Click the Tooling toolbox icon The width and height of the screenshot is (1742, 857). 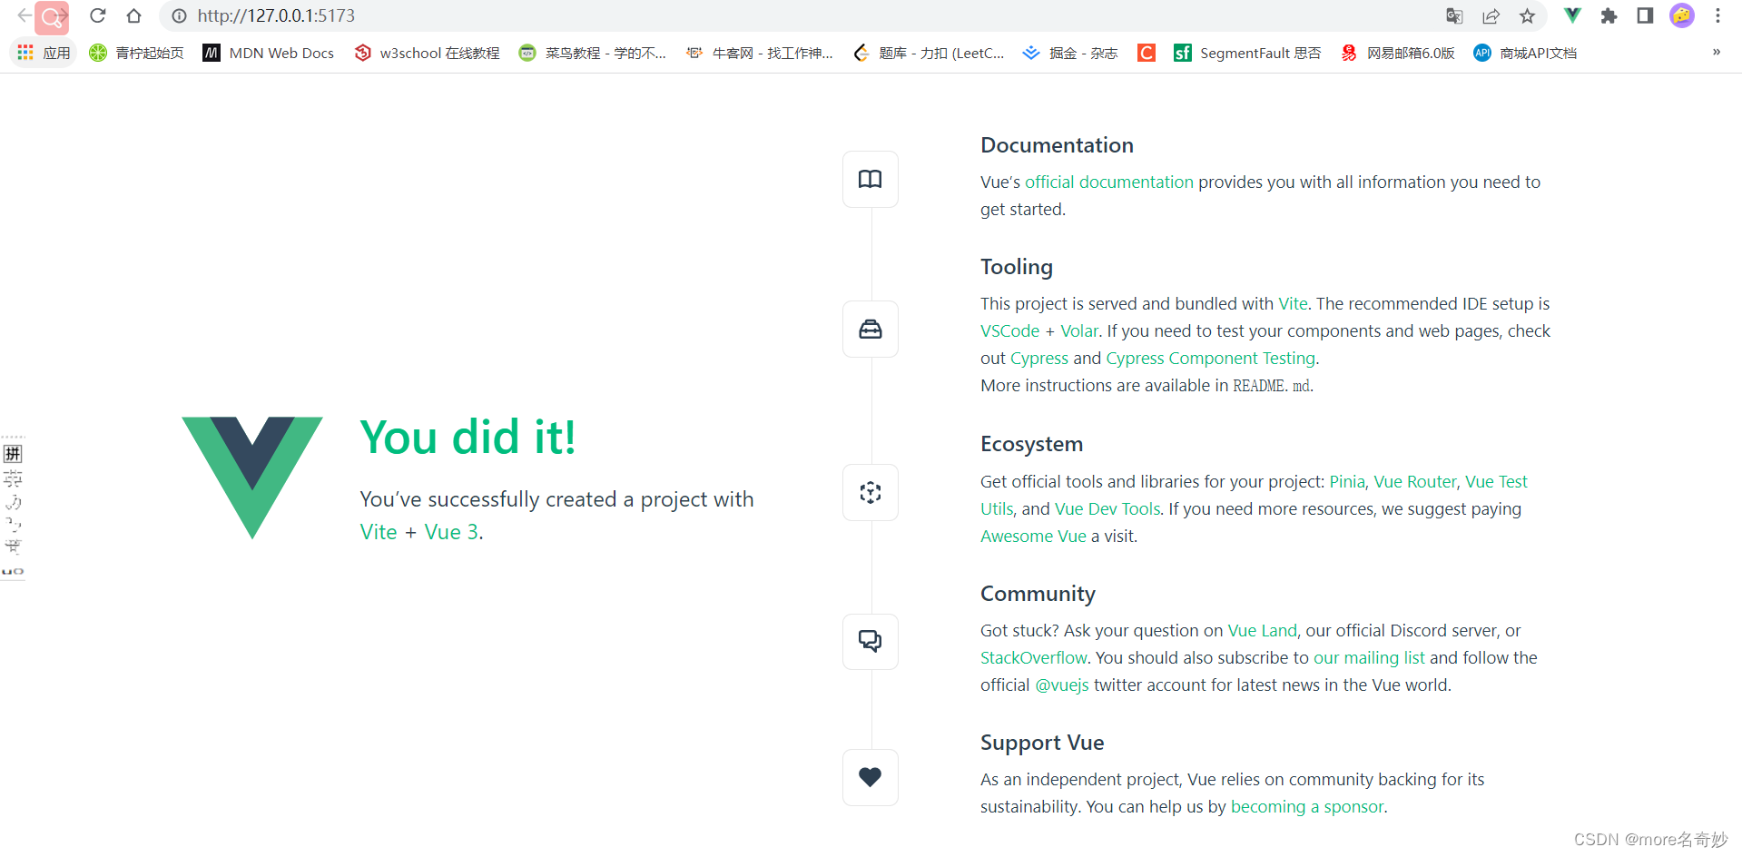coord(870,329)
